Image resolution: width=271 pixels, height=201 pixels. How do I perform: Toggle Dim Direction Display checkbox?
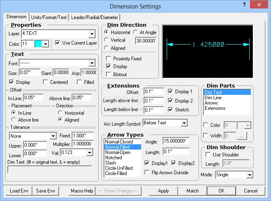pos(108,66)
